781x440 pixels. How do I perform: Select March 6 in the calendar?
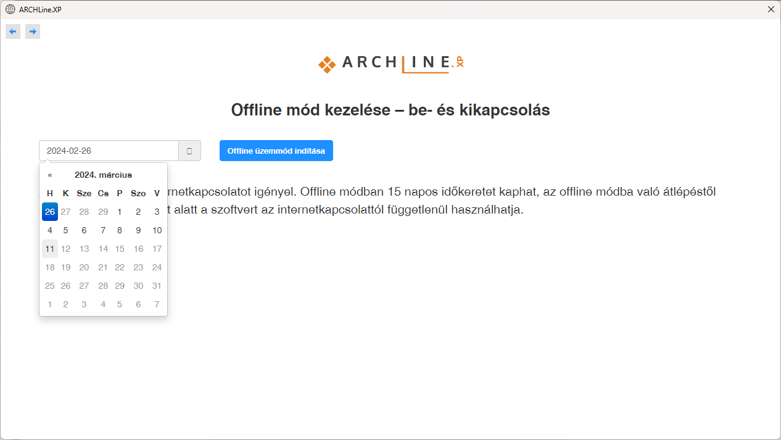84,230
